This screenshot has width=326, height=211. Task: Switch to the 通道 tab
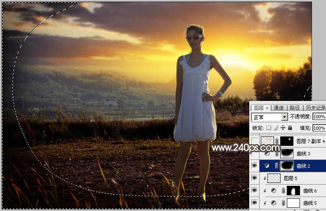point(278,108)
